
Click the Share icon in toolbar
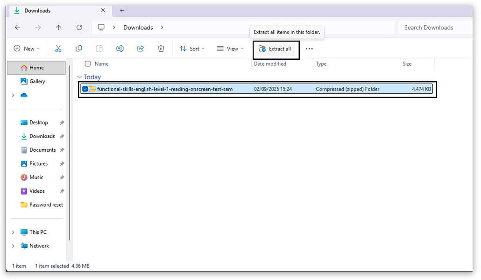tap(141, 49)
